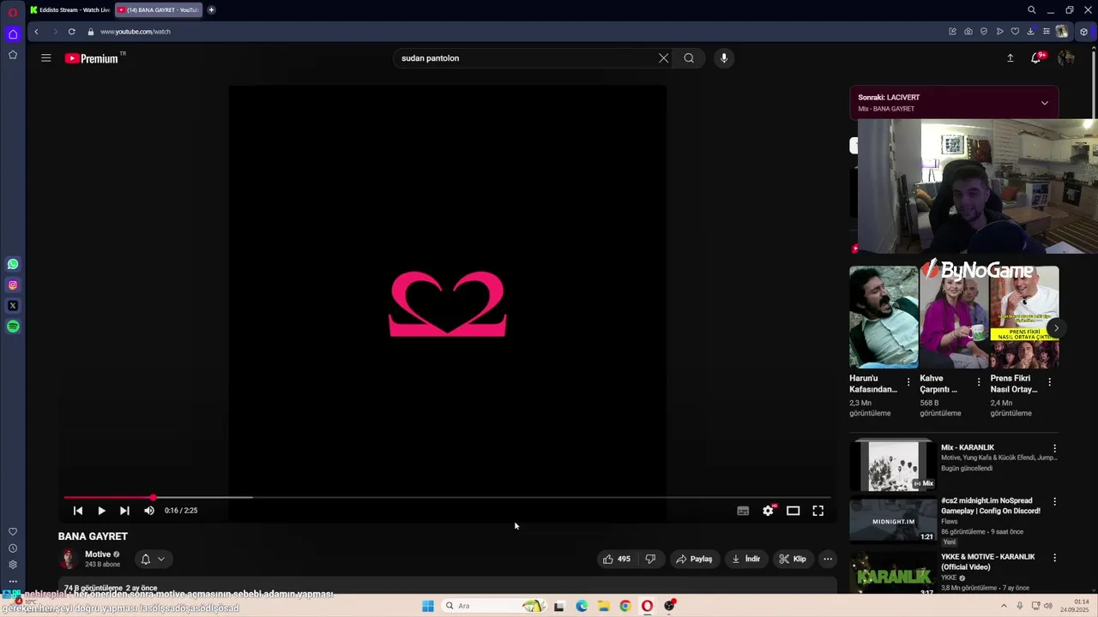Open YouTube guide hamburger menu
Screen dimensions: 1098x617
[46, 58]
